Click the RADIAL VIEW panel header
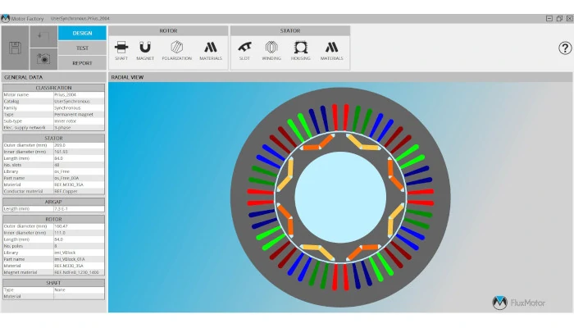Viewport: 574px width, 328px height. (340, 77)
